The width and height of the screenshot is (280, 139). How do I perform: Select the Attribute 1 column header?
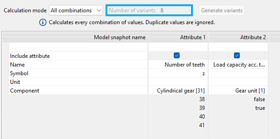(x=178, y=37)
